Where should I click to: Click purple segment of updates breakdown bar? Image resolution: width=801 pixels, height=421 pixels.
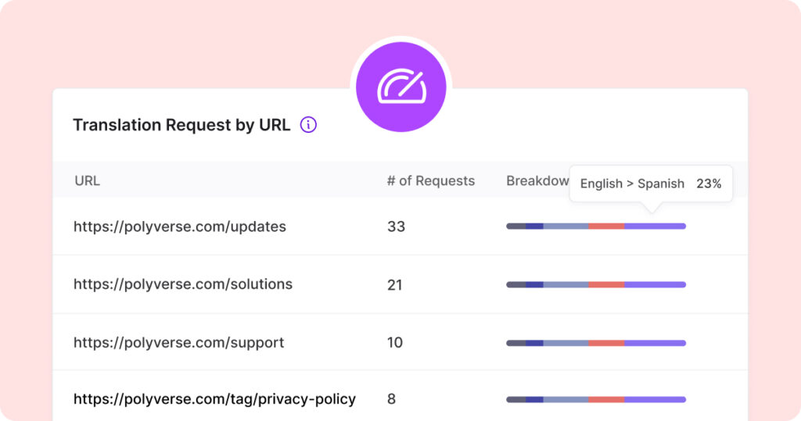click(x=655, y=226)
